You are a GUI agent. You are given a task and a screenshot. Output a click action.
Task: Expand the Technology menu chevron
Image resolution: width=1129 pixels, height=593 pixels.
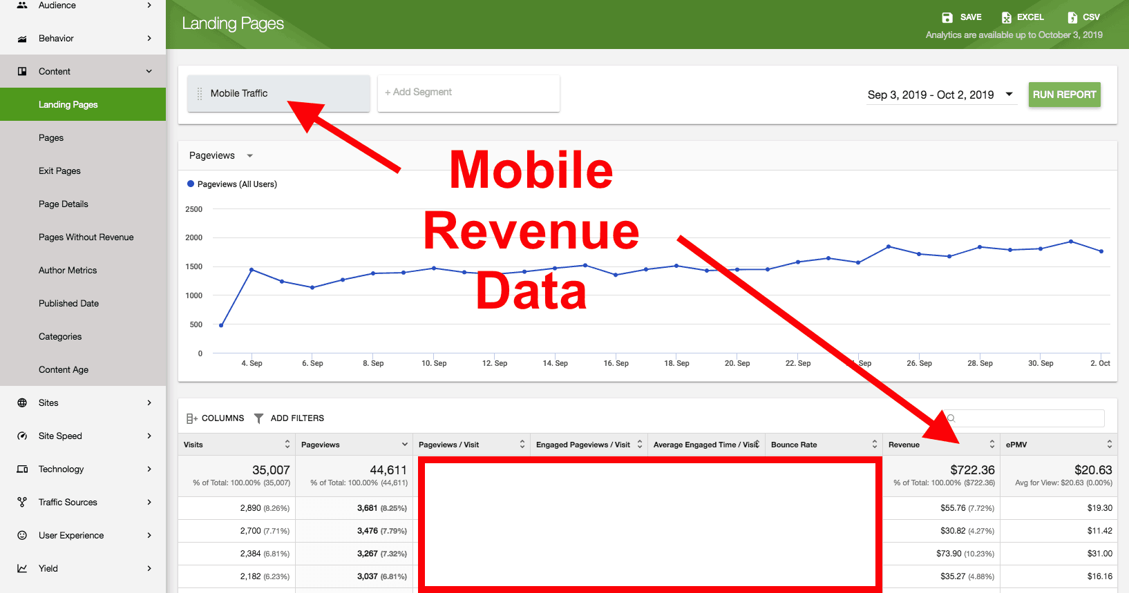[x=149, y=469]
